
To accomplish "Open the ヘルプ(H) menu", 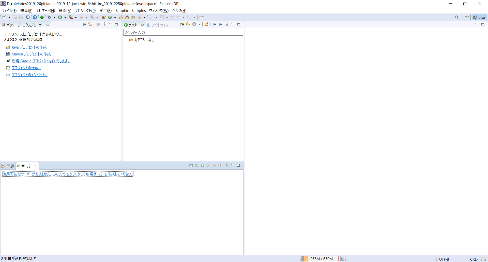I will [179, 11].
